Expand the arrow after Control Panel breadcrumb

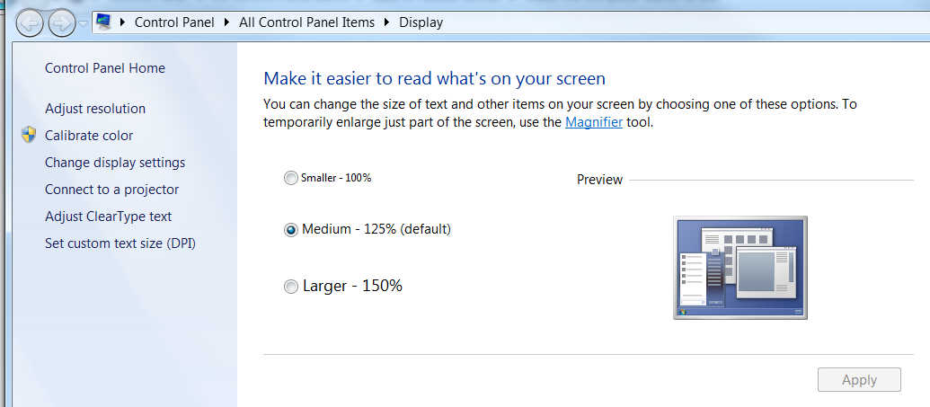(x=226, y=22)
